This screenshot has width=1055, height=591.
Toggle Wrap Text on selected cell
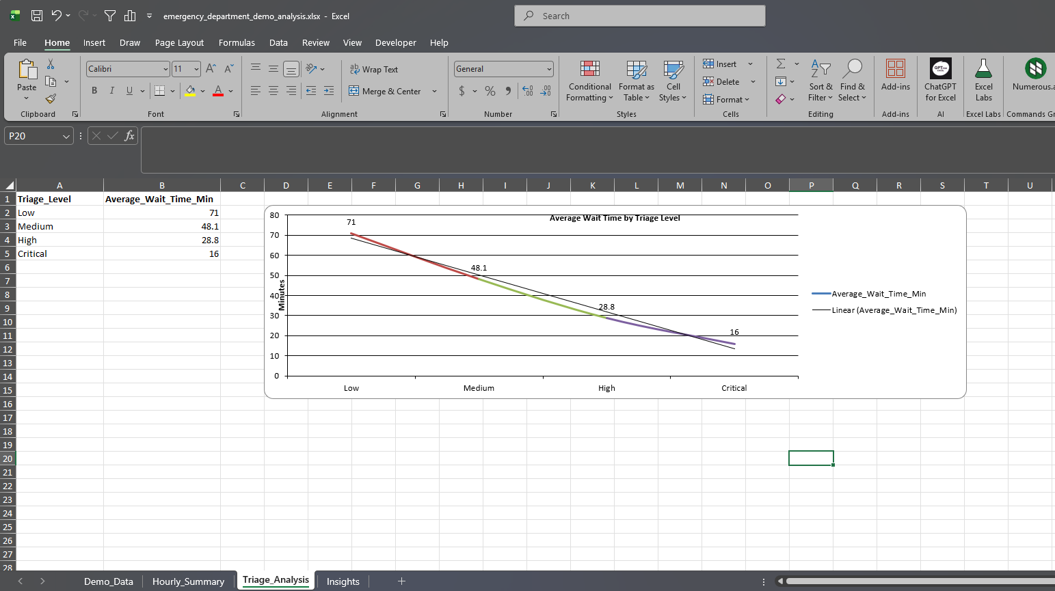pos(374,70)
